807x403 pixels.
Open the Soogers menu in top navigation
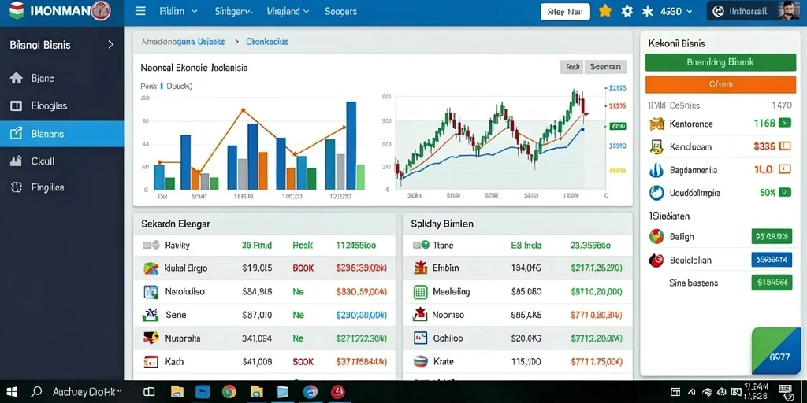(340, 11)
